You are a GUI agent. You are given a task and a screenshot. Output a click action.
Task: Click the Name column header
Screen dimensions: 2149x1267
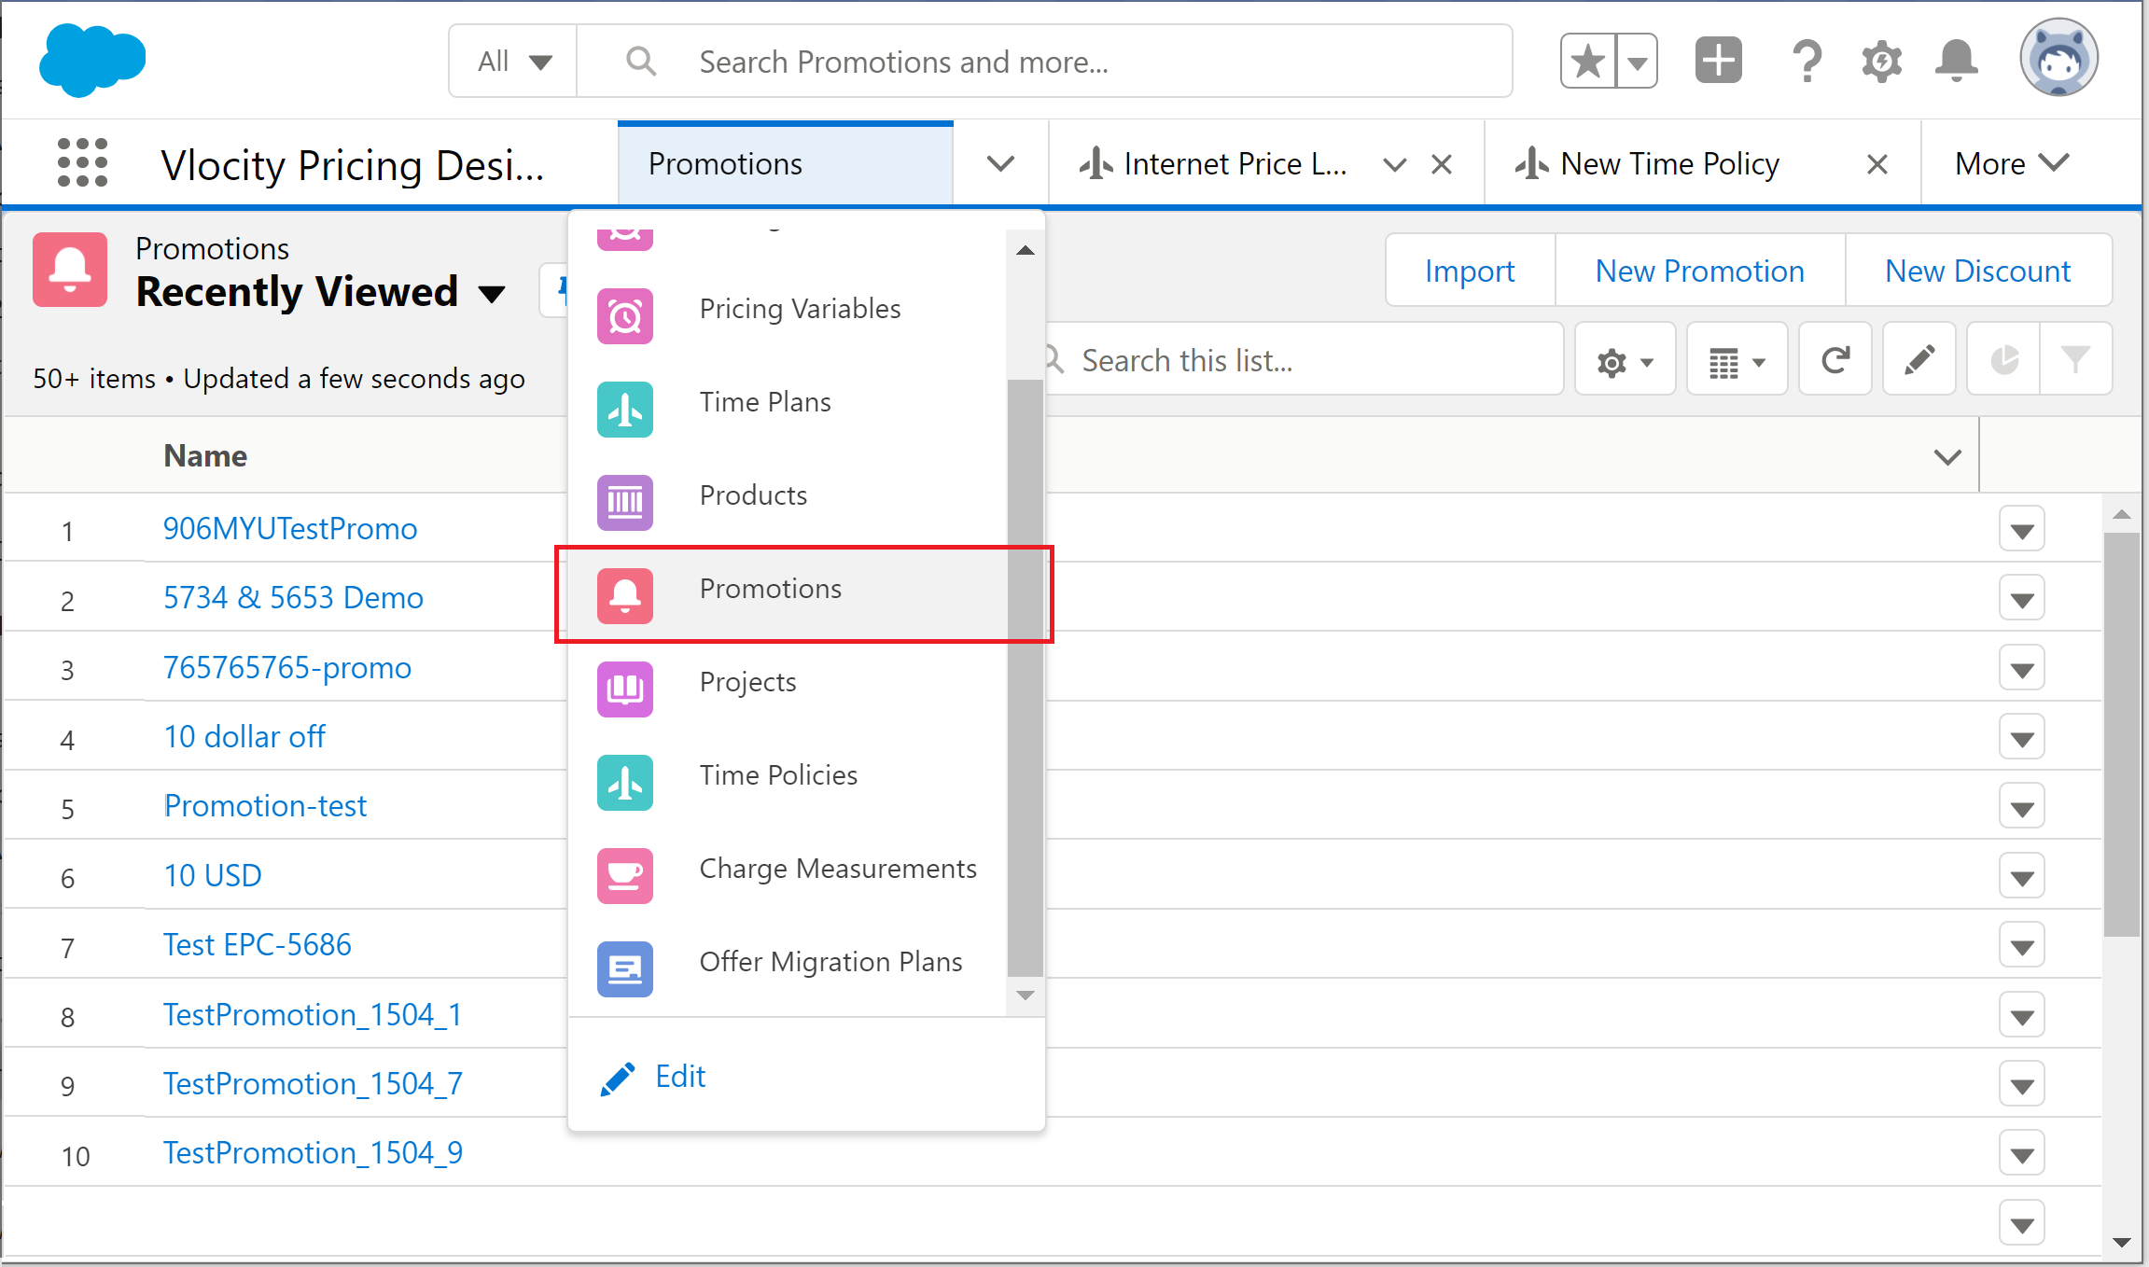(x=205, y=455)
